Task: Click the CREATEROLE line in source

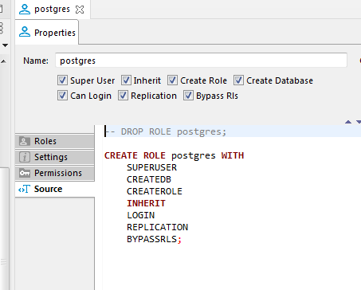Action: [155, 191]
